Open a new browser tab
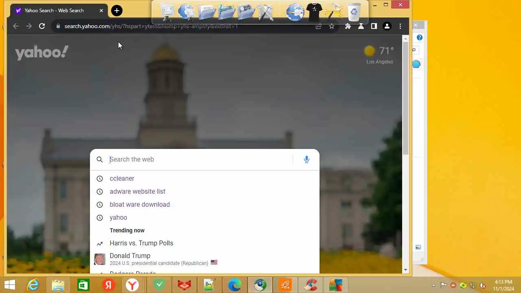The height and width of the screenshot is (293, 521). click(117, 11)
